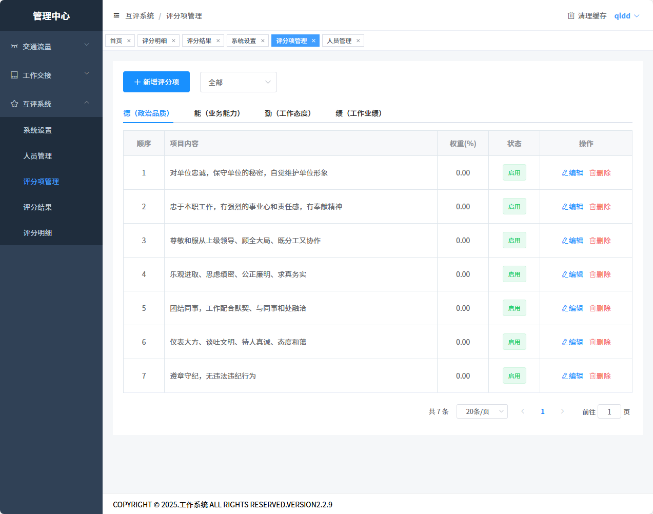Screen dimensions: 653x514
Task: Open 评分结果 in the sidebar menu
Action: (x=37, y=207)
